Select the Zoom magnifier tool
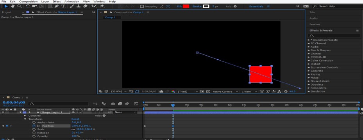This screenshot has height=140, width=363. click(20, 6)
